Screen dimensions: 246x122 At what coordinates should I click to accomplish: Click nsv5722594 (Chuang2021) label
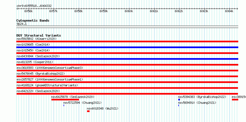tap(82, 103)
